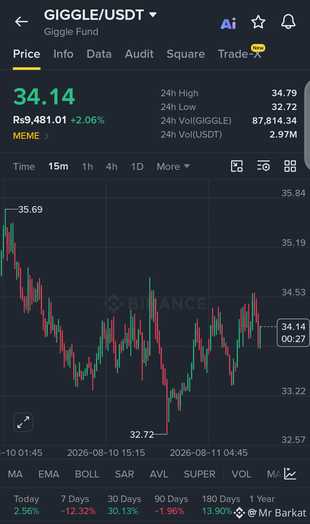
Task: Tap the 180 Days 13.90% performance
Action: point(221,505)
